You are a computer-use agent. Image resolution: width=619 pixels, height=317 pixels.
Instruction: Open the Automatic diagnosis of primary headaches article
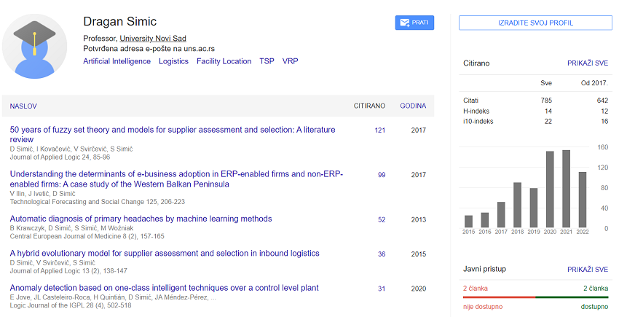tap(141, 219)
